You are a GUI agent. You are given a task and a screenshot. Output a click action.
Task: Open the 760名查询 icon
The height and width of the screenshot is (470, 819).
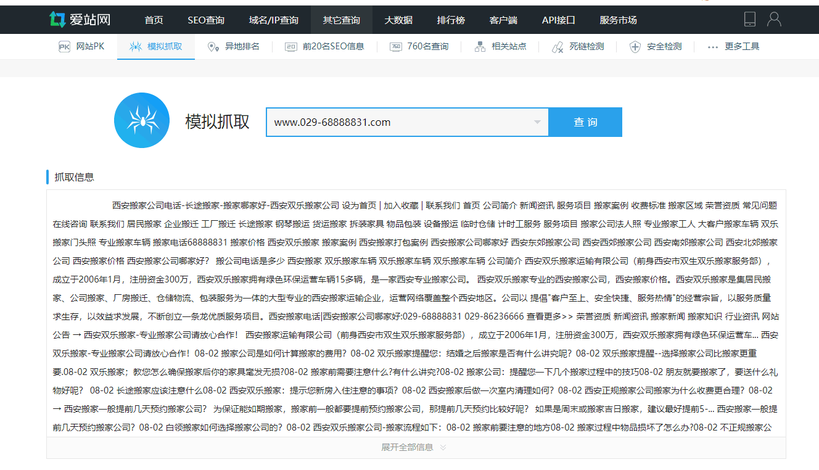(396, 47)
